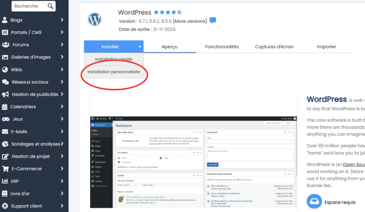Click the Gestion de publicités megaphone icon
The height and width of the screenshot is (212, 365).
click(5, 94)
